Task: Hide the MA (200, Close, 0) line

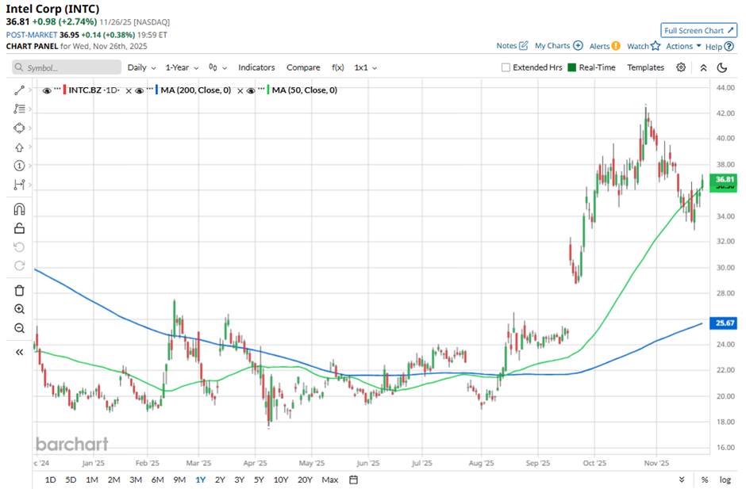Action: point(139,90)
